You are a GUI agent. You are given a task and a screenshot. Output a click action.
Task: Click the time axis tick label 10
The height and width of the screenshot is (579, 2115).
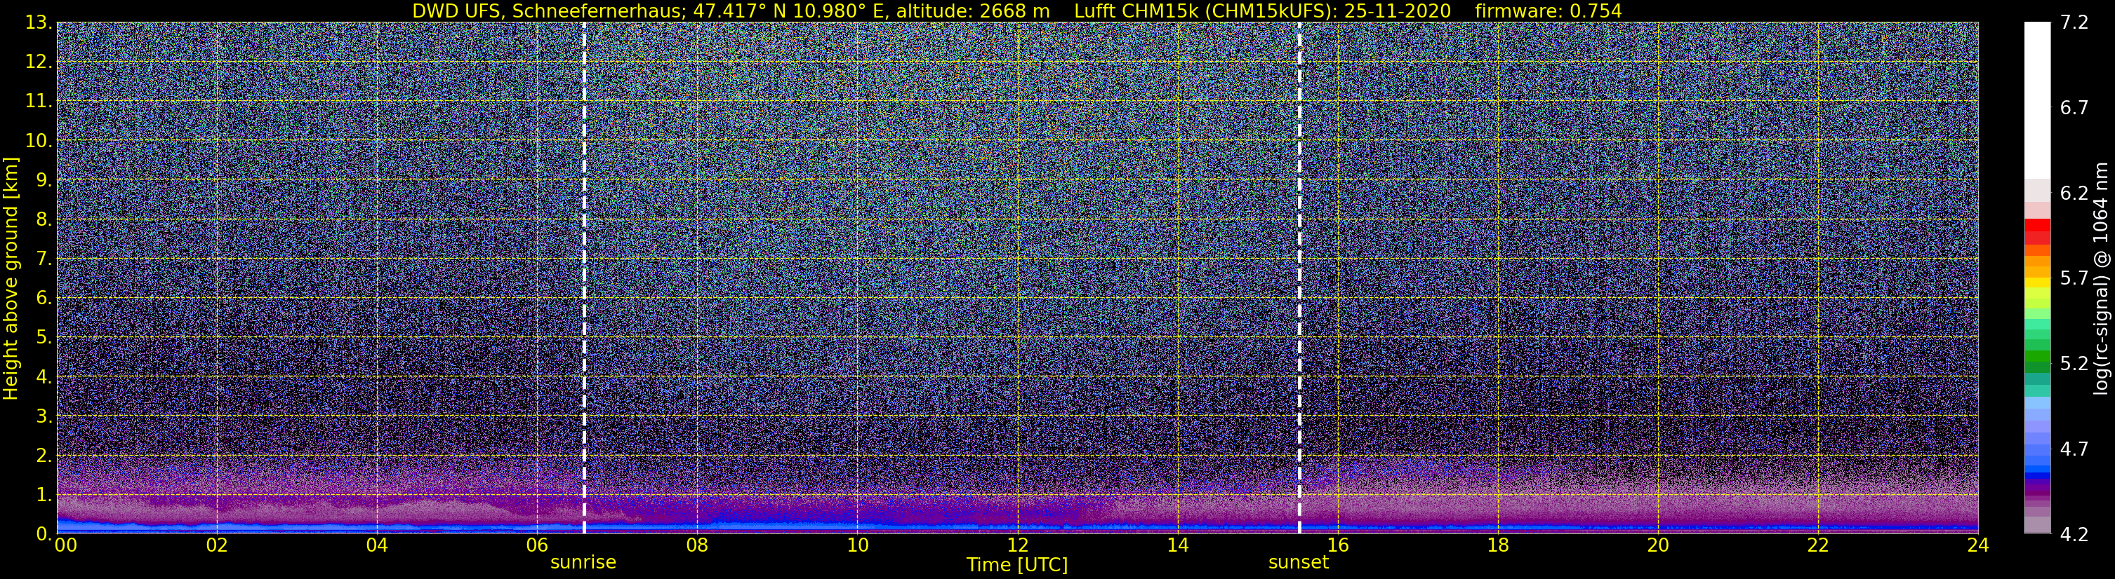857,545
